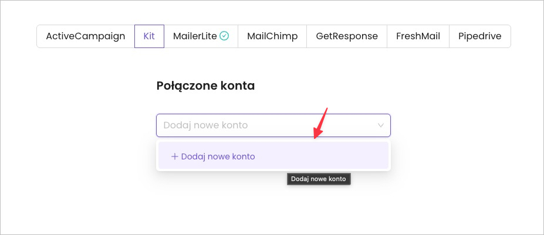Switch to the Pipedrive tab
The image size is (544, 235).
479,36
